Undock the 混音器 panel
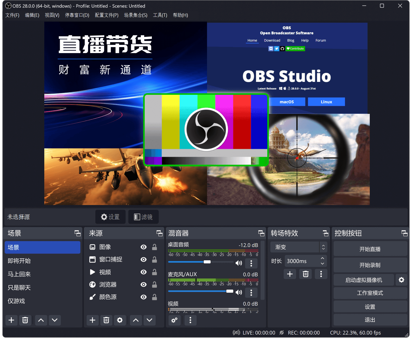This screenshot has width=412, height=340. pos(261,233)
